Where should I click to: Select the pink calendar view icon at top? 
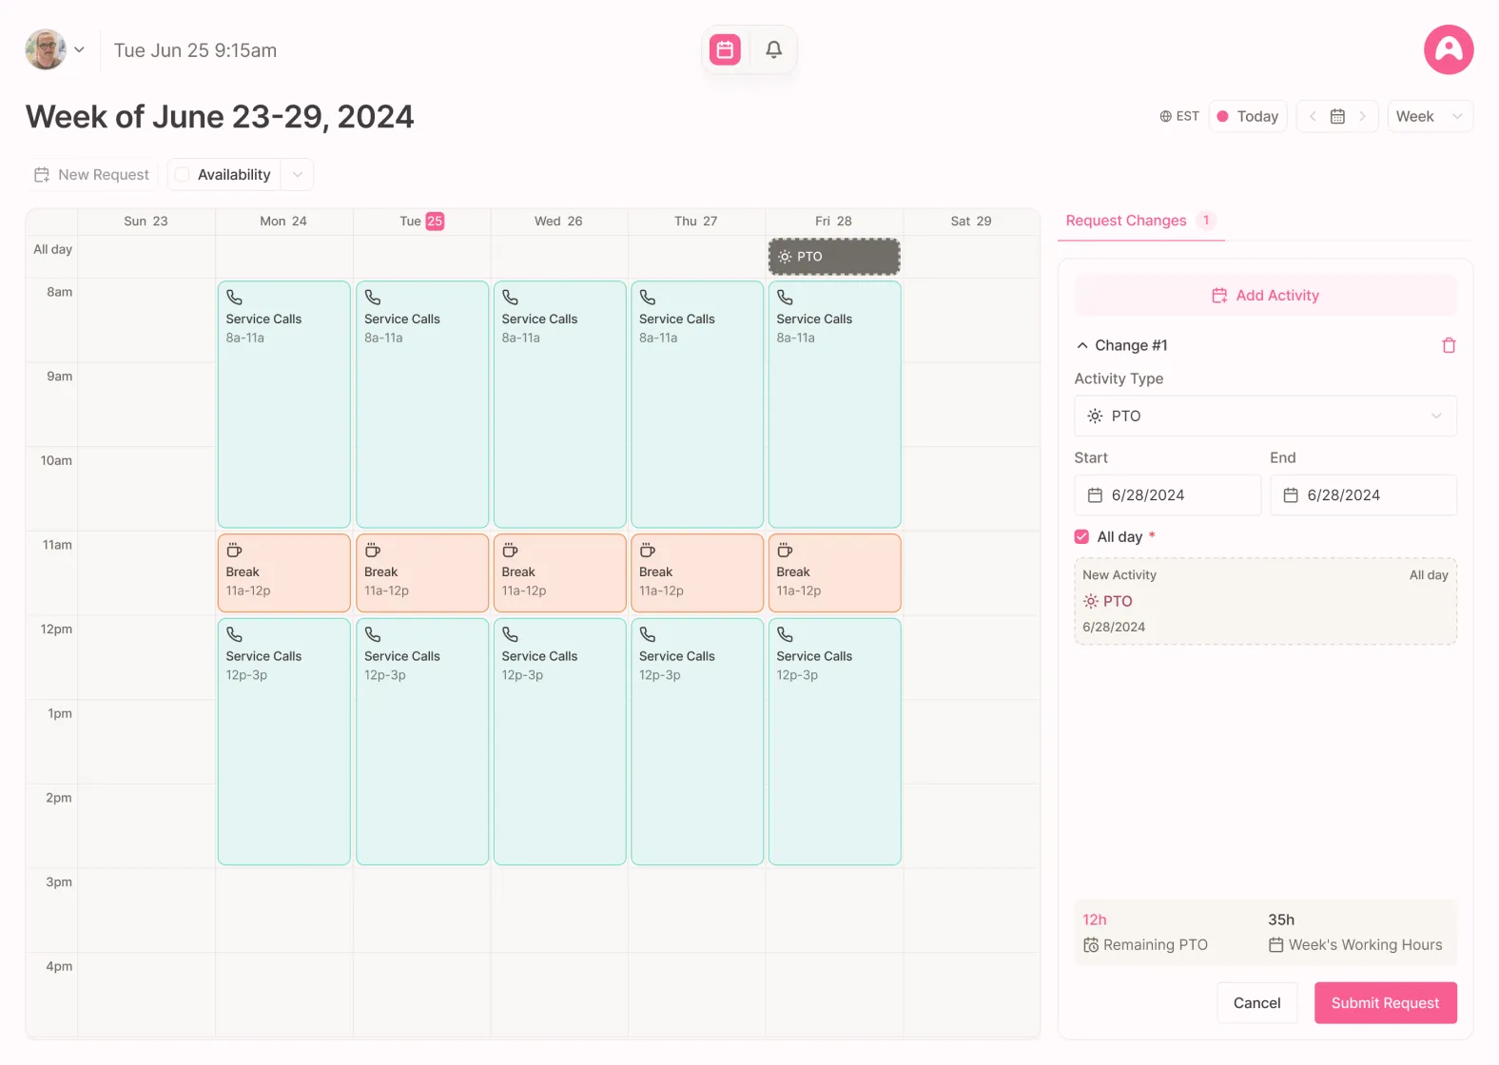pos(725,49)
